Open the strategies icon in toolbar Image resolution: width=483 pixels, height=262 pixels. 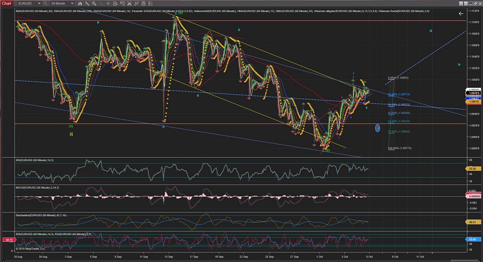pos(135,3)
